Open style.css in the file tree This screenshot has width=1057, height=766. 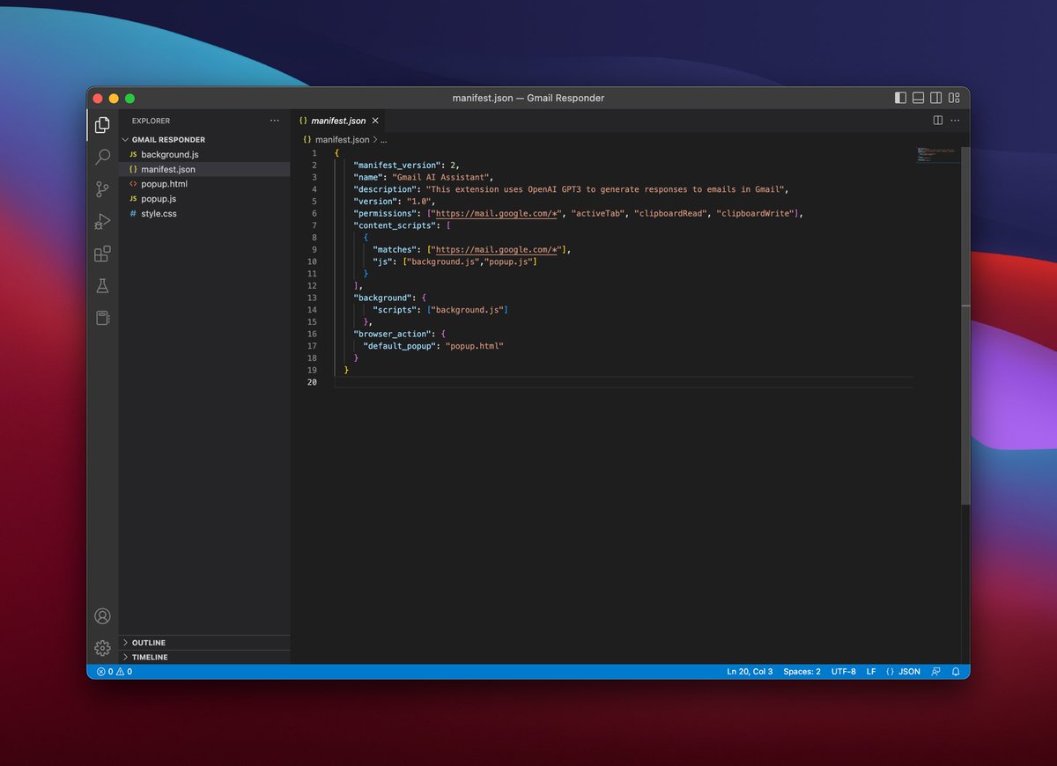point(159,214)
